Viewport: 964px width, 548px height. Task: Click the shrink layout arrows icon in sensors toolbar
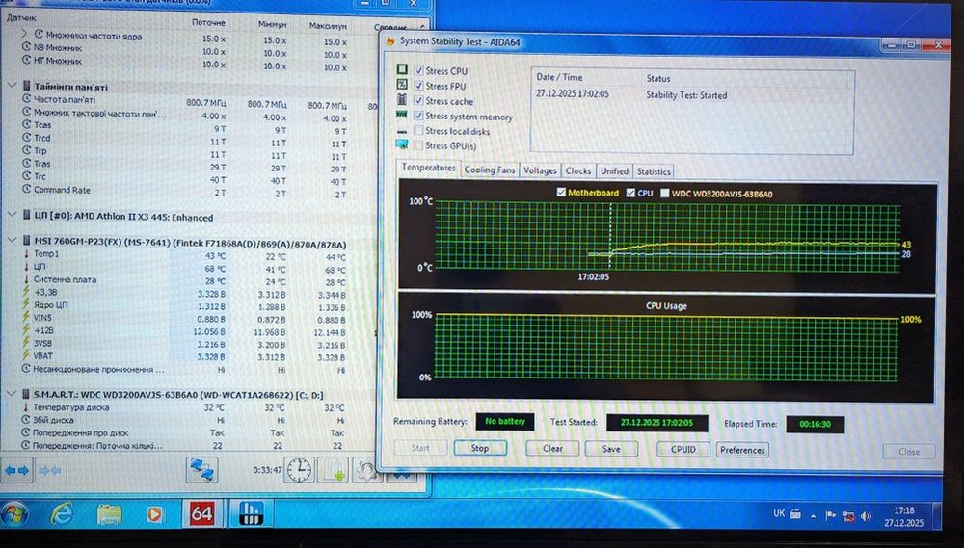click(49, 471)
